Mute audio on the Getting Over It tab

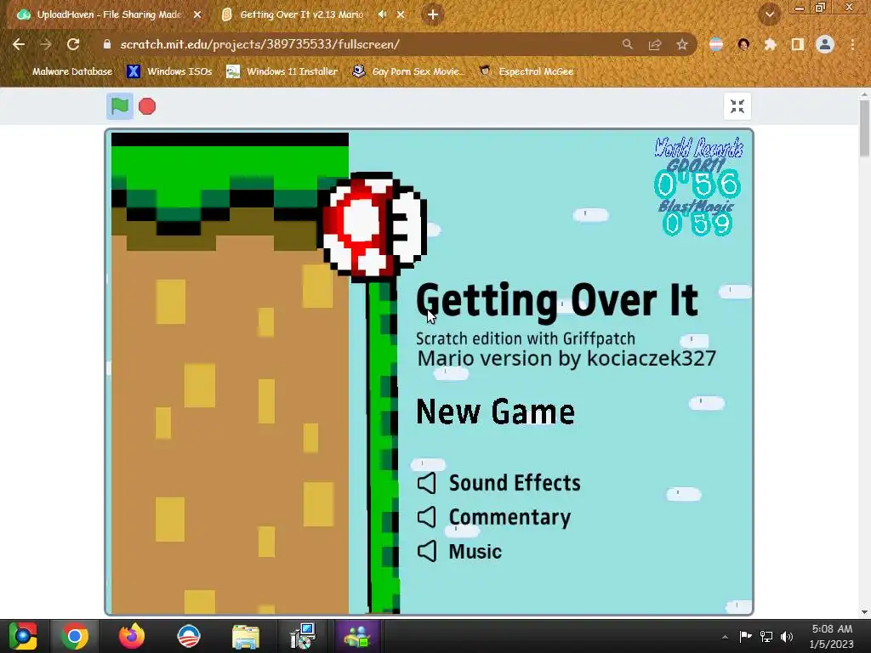pyautogui.click(x=382, y=15)
